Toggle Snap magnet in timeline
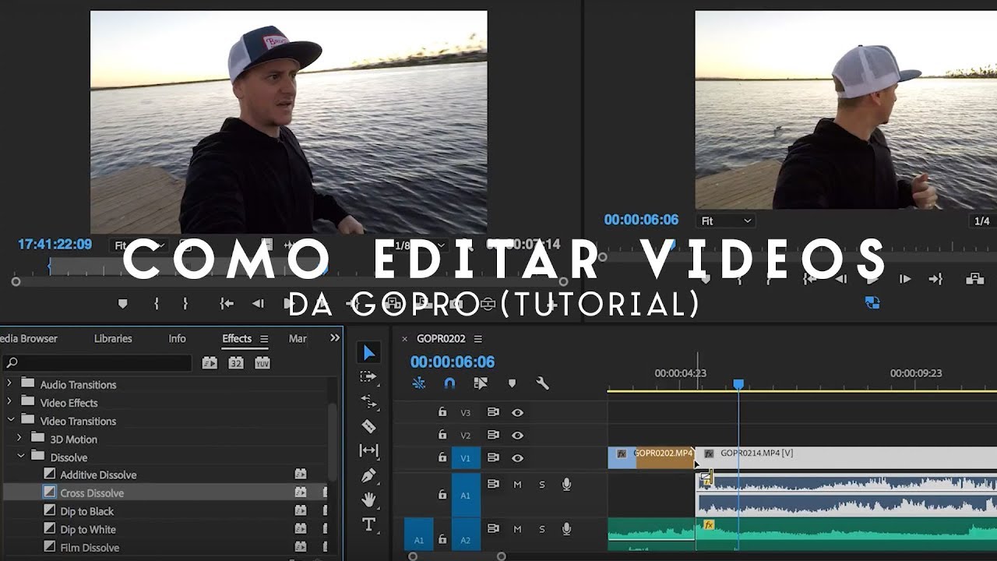 pyautogui.click(x=449, y=383)
